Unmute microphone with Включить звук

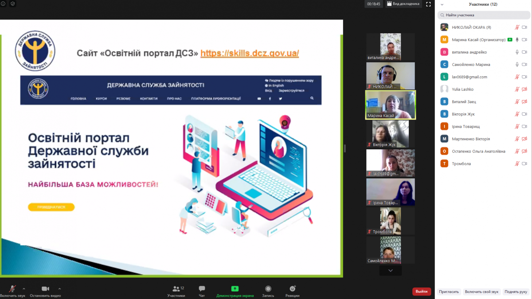point(12,291)
